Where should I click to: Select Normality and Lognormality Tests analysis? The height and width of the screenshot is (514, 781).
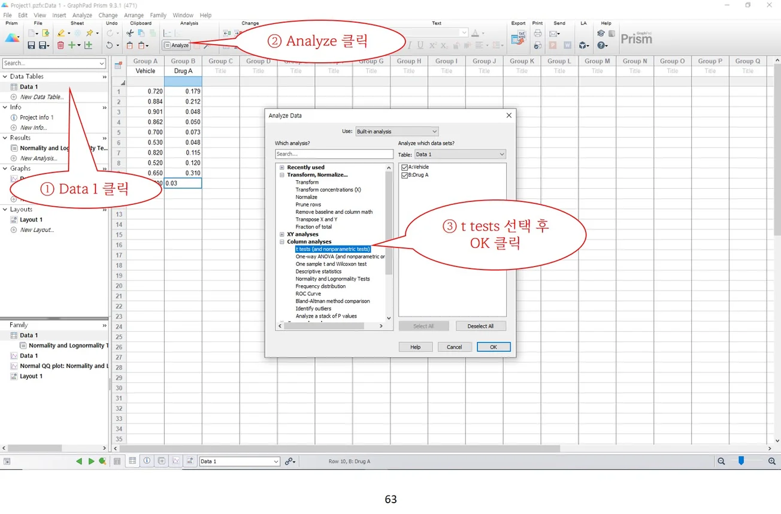pyautogui.click(x=332, y=279)
